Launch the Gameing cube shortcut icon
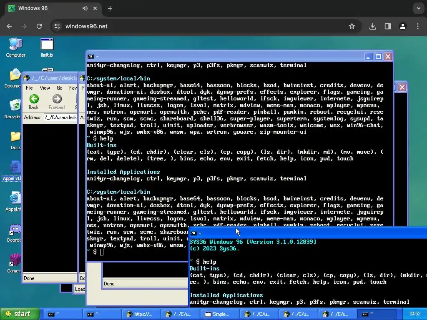 click(14, 263)
